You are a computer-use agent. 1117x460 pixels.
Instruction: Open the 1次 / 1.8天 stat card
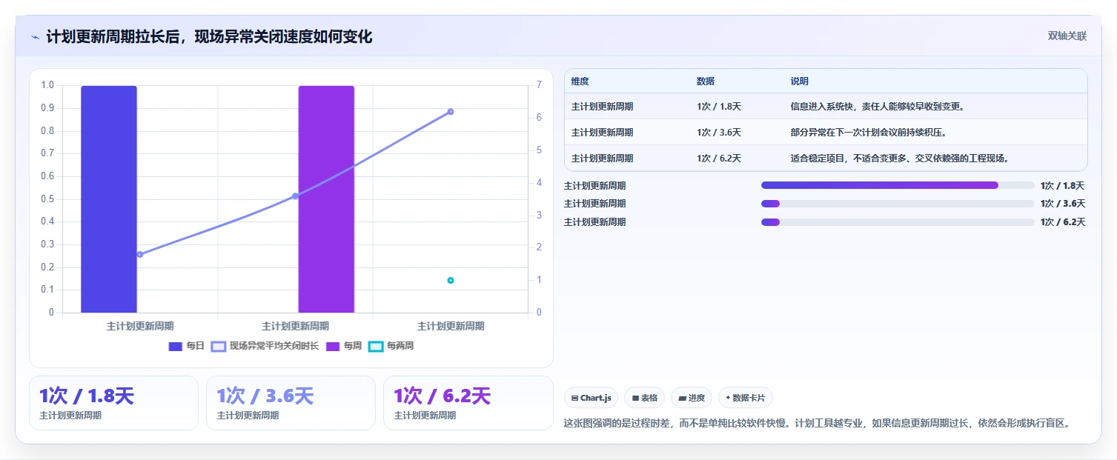113,403
